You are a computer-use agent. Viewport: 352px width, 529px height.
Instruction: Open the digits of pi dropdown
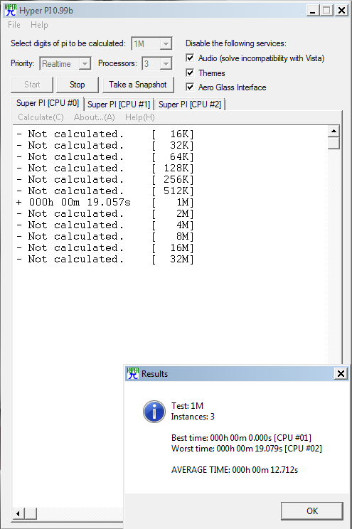click(x=166, y=44)
